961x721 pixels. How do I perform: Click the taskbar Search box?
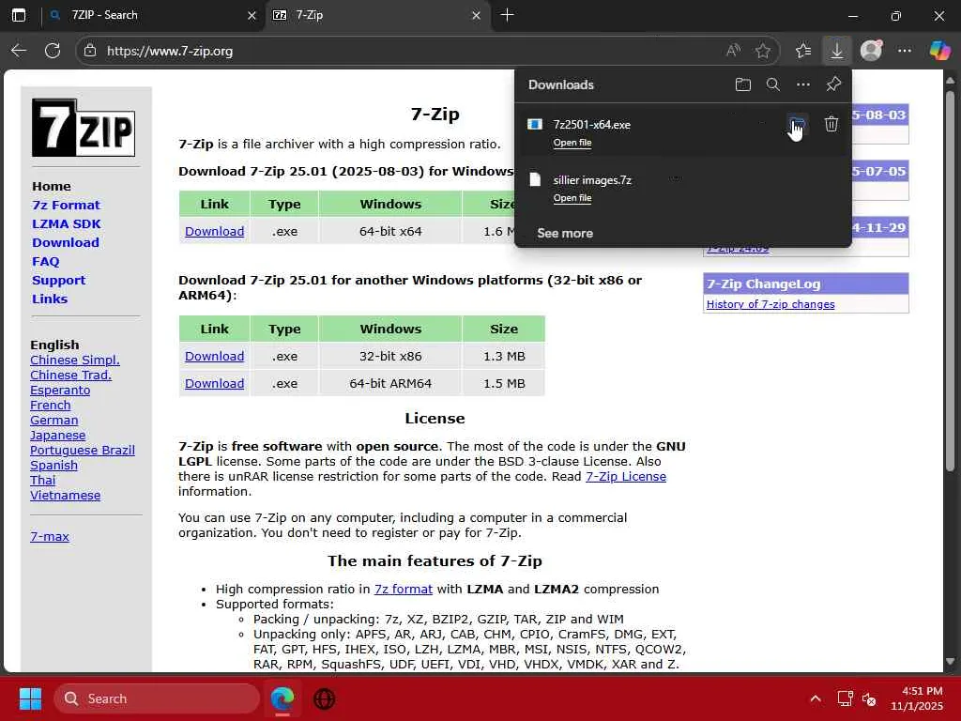coord(157,698)
